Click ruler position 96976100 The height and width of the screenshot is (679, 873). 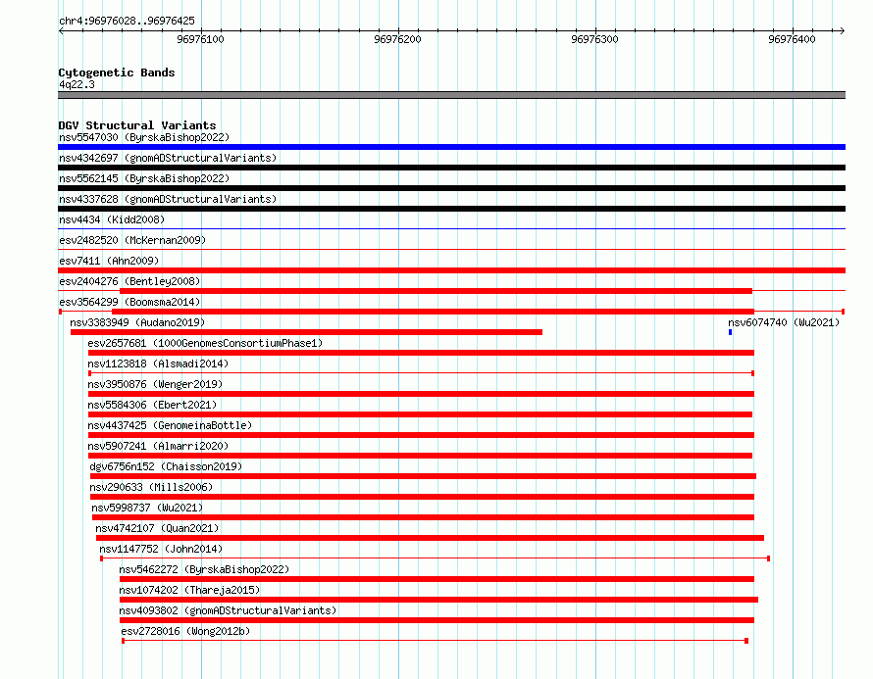click(200, 39)
